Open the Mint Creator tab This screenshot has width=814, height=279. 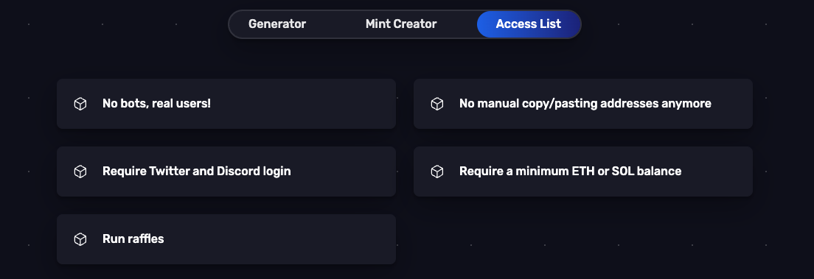coord(401,24)
